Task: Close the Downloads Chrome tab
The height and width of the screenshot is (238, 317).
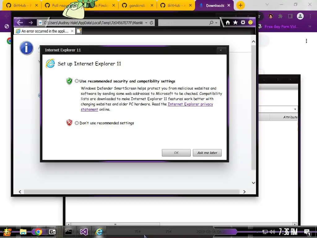Action: [x=229, y=6]
